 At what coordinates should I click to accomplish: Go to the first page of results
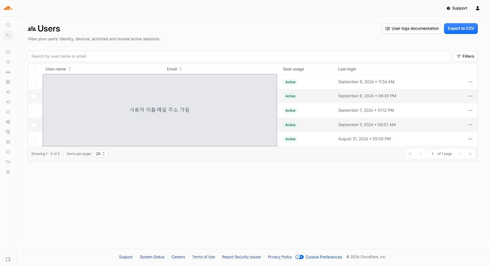tap(410, 154)
